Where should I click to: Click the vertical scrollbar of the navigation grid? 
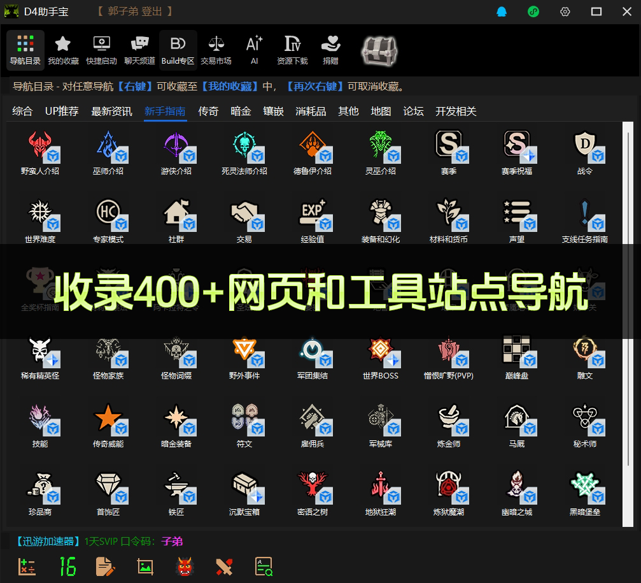pyautogui.click(x=628, y=324)
